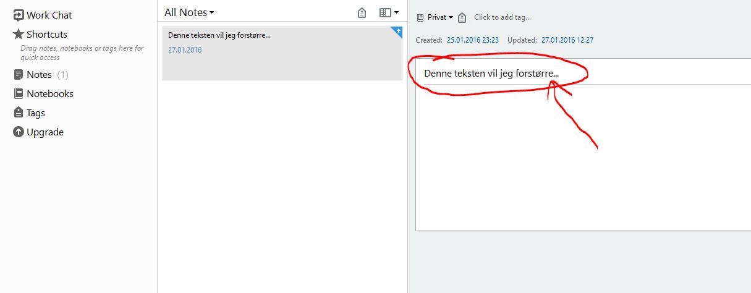Viewport: 751px width, 293px height.
Task: Expand the All Notes dropdown
Action: (x=189, y=12)
